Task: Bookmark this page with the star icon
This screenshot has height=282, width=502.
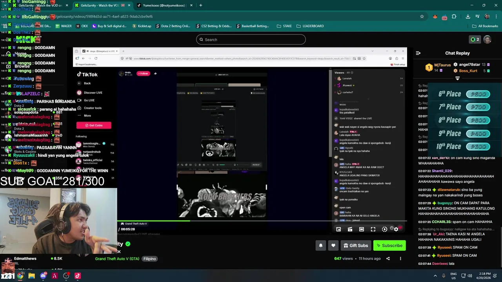Action: coord(422,16)
